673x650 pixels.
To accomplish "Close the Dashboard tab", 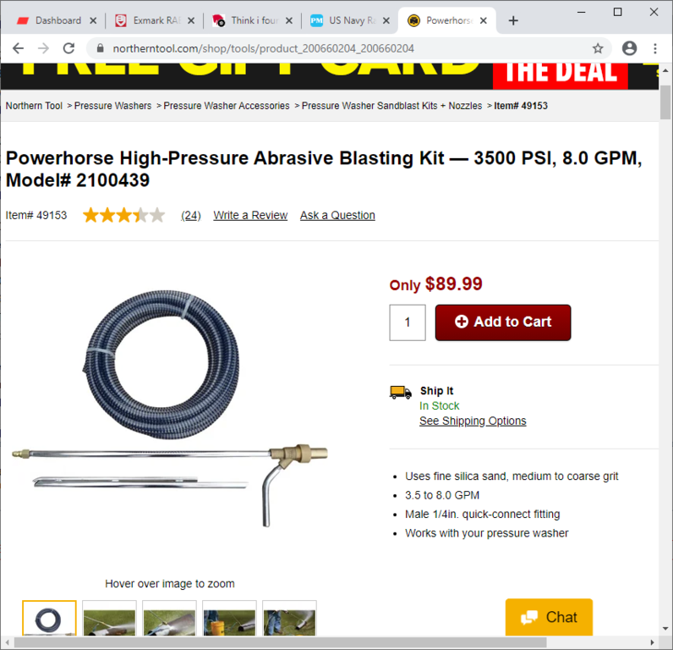I will pos(93,20).
